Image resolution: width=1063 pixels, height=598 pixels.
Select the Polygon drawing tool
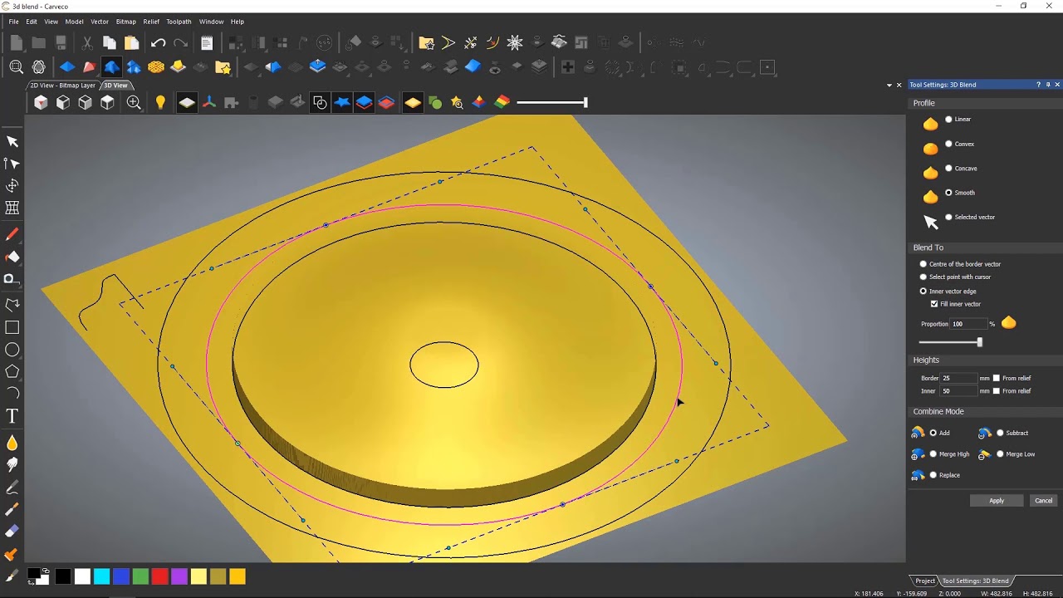point(12,371)
